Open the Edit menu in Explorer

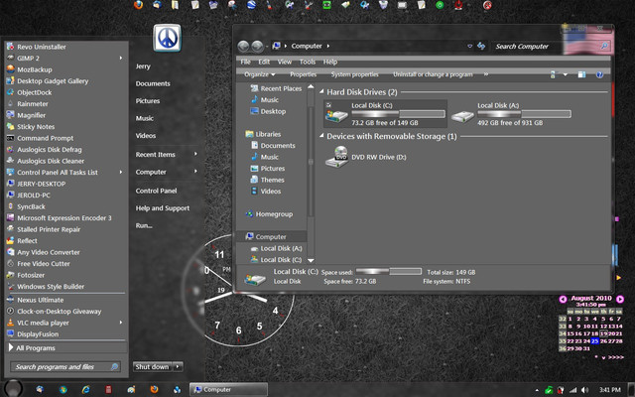tap(264, 62)
